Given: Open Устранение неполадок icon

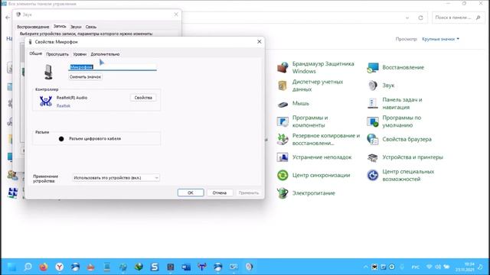Looking at the screenshot, I should [283, 157].
